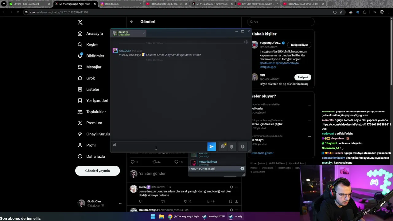
Task: Click the X search box Ara
Action: pos(281,22)
